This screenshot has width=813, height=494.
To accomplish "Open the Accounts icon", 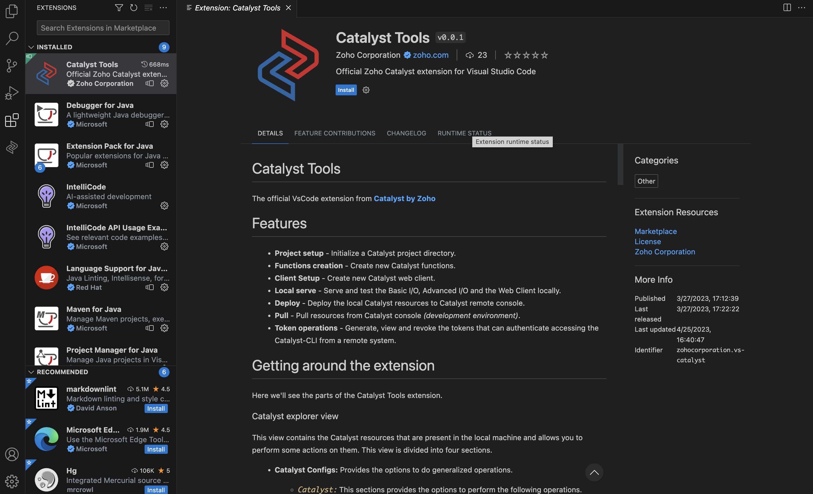I will [x=12, y=454].
